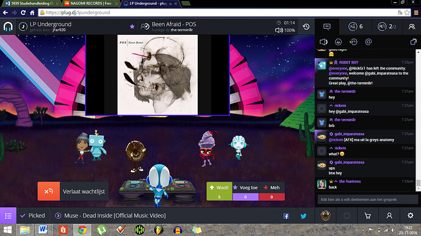Toggle chat sound notification icon
This screenshot has width=421, height=236.
pos(323,42)
